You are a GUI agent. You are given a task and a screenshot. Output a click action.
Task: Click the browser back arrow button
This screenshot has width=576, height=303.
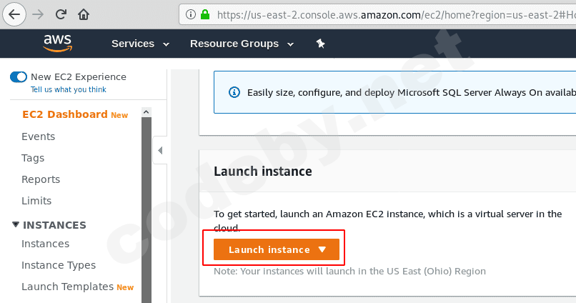[14, 14]
